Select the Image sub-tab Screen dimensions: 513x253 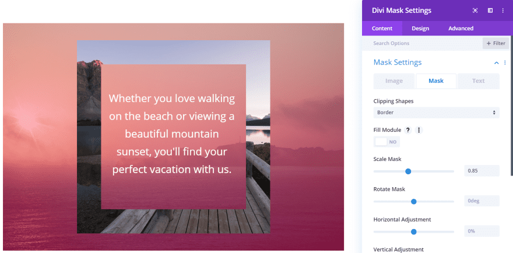point(394,81)
